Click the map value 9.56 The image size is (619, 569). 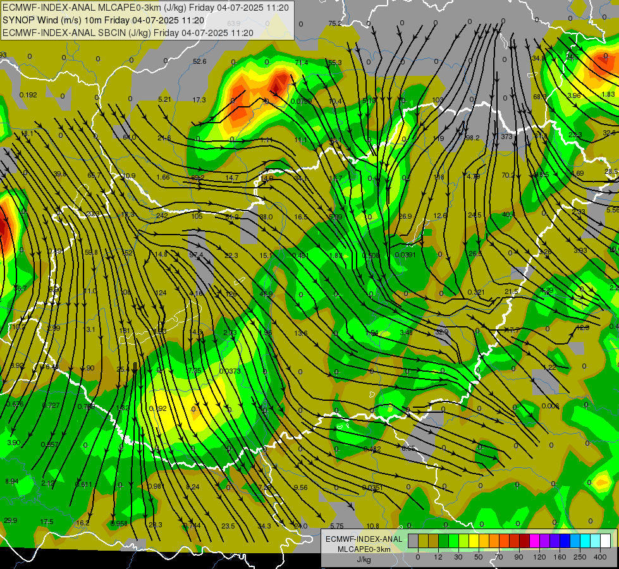click(x=301, y=487)
